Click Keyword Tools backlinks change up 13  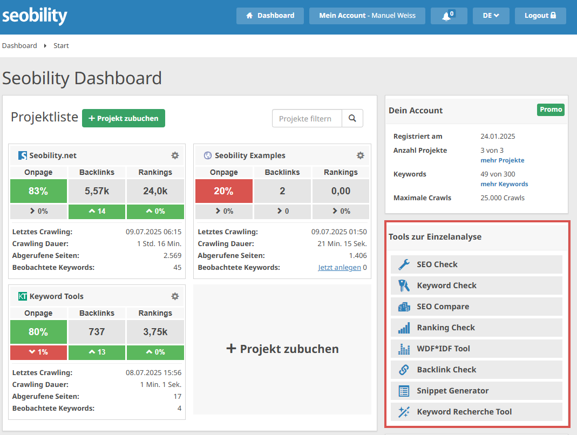point(97,352)
